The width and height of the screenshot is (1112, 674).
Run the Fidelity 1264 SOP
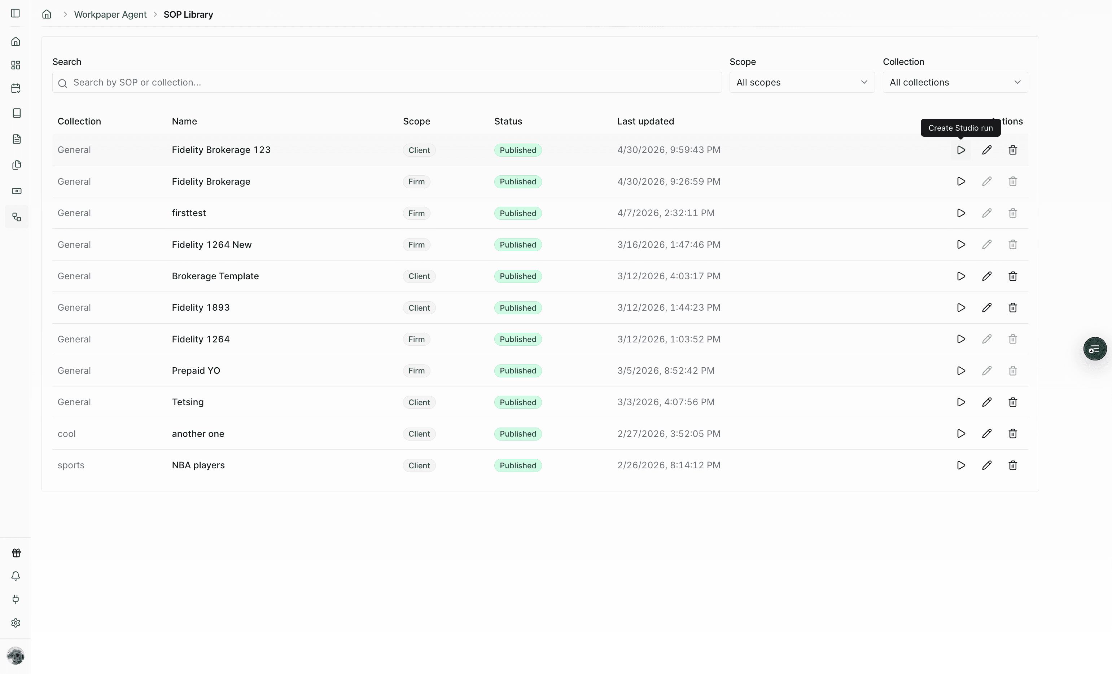click(961, 339)
